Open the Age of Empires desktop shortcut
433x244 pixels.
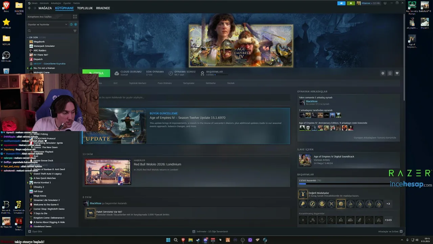[x=412, y=41]
